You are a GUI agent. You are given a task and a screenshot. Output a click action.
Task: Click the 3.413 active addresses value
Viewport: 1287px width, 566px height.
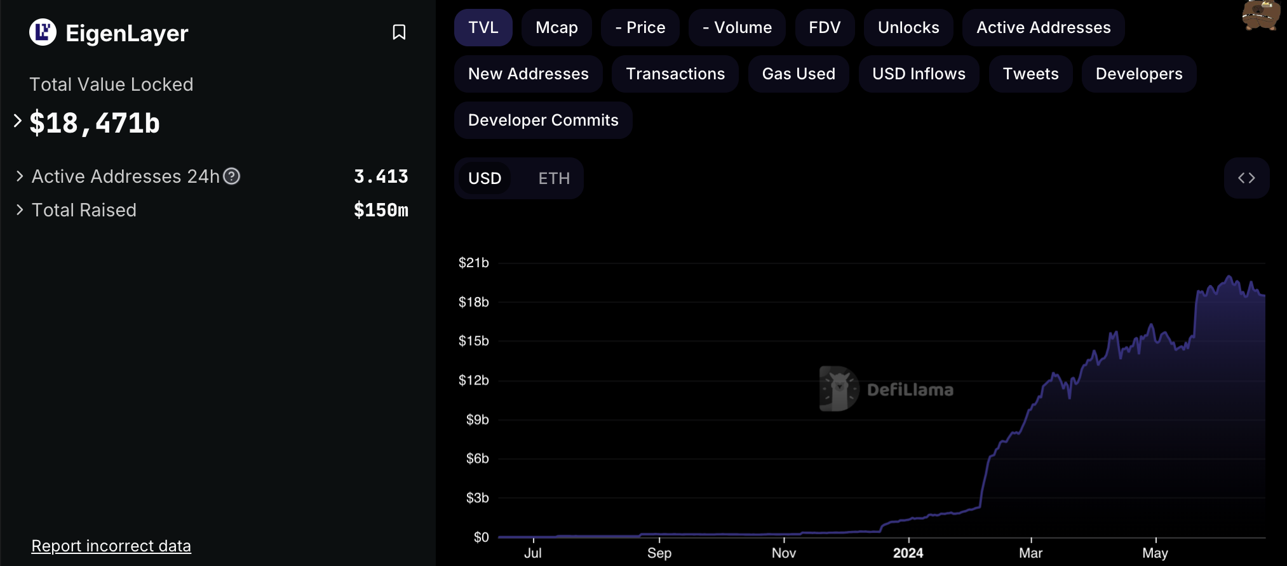[x=381, y=176]
